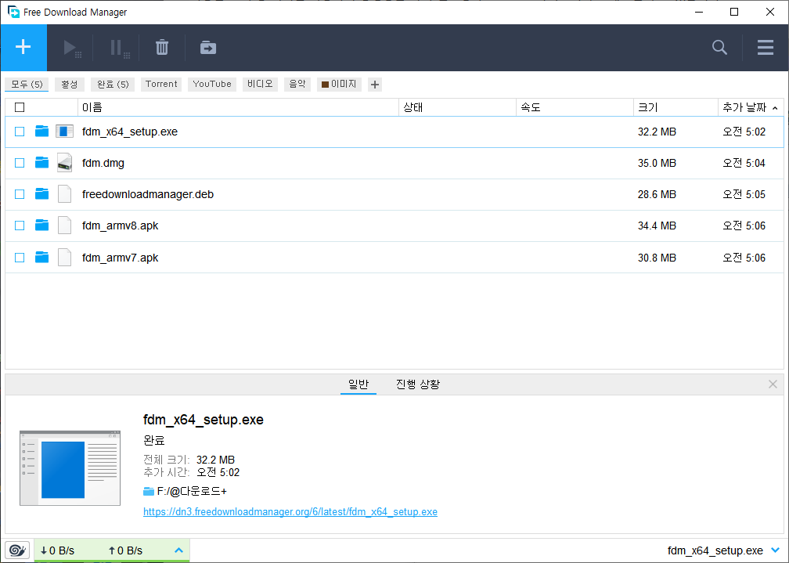Sort by 크기 column header
Image resolution: width=789 pixels, height=563 pixels.
676,107
